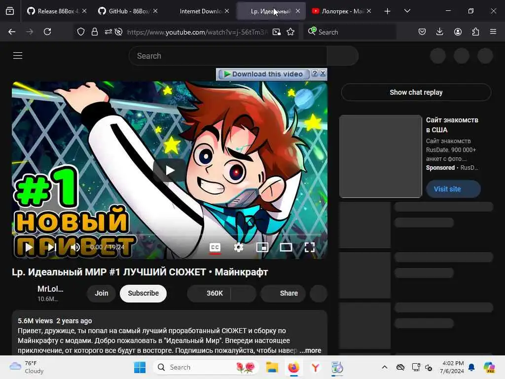The image size is (505, 379).
Task: Open the Firefox application hamburger menu
Action: click(x=493, y=32)
